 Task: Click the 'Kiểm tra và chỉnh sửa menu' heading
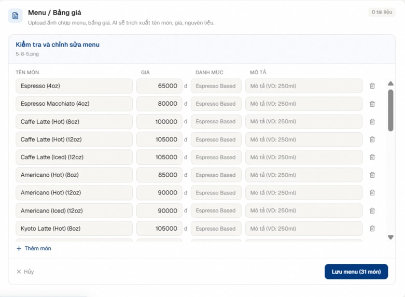click(x=58, y=45)
